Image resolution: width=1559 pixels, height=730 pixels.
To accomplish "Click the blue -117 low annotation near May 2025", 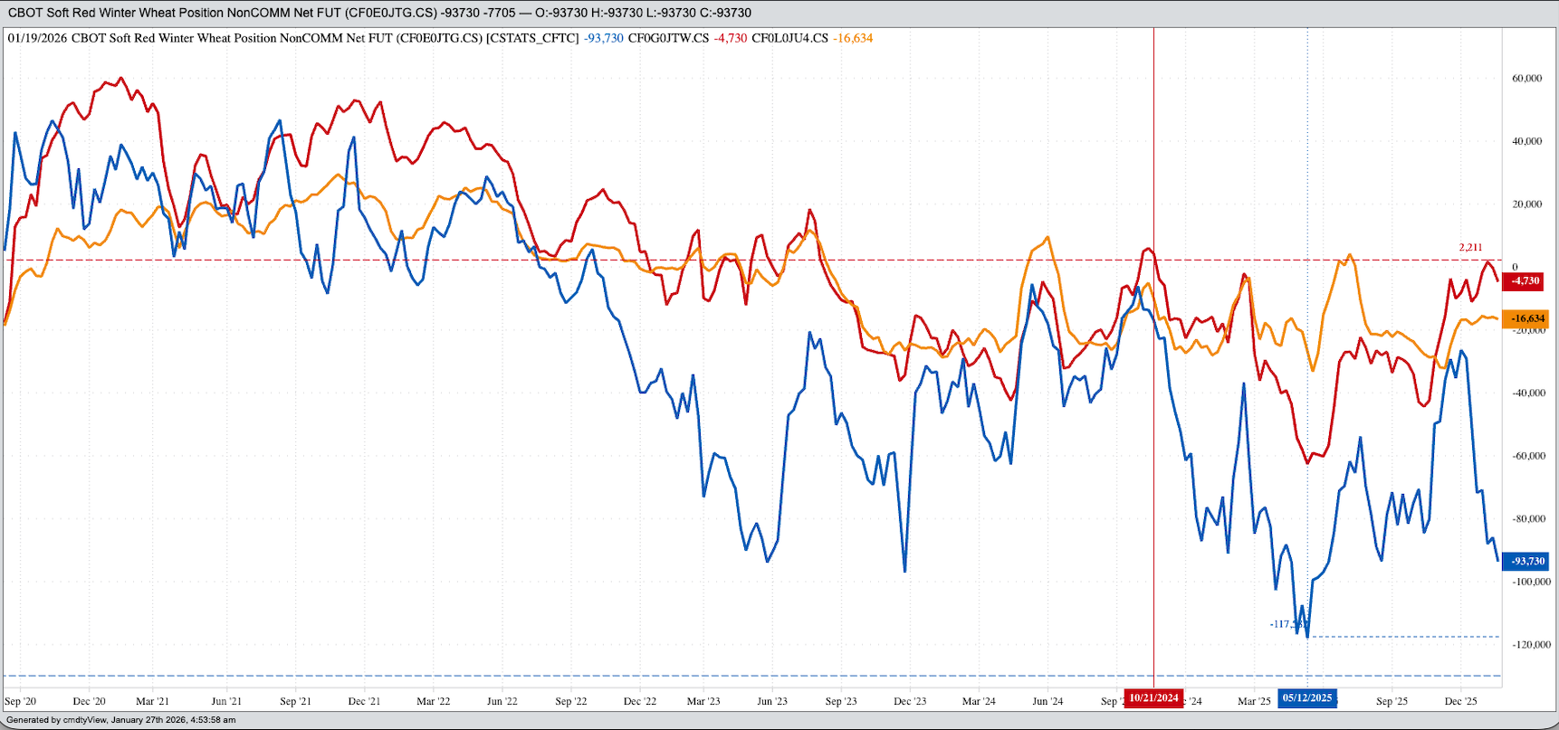I will tap(1286, 624).
